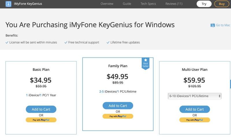Add the Multi-User Plan to cart
Screen dimensions: 231x137
pos(194,109)
